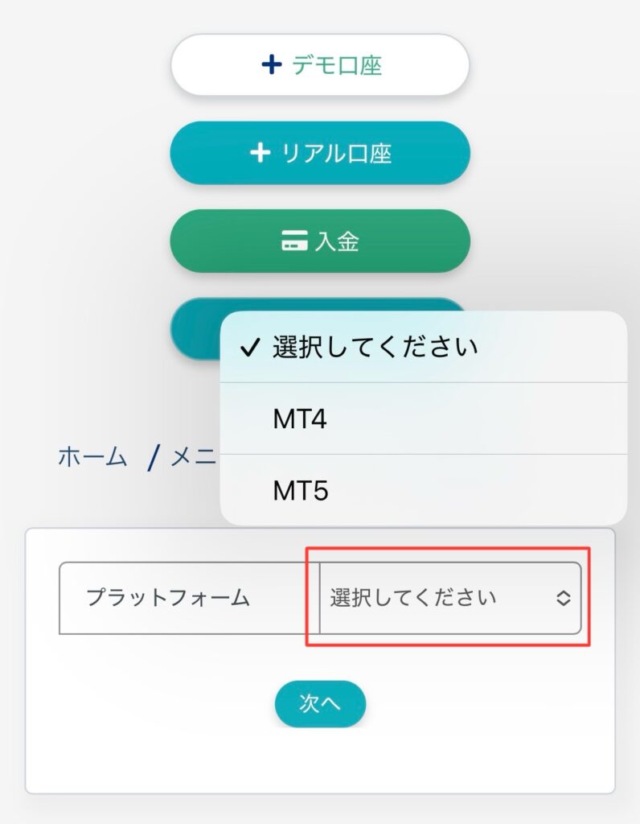640x824 pixels.
Task: Click the plus icon on デモ口座 button
Action: pyautogui.click(x=272, y=65)
